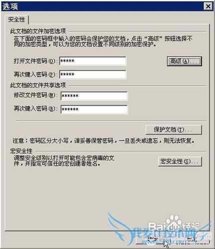Viewport: 215px width, 249px height.
Task: Open the 保护文档(T) dialog
Action: [174, 129]
